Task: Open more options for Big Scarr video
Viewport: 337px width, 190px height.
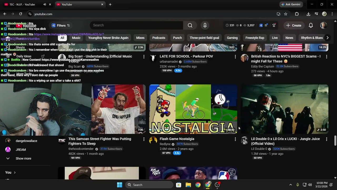Action: [x=144, y=57]
